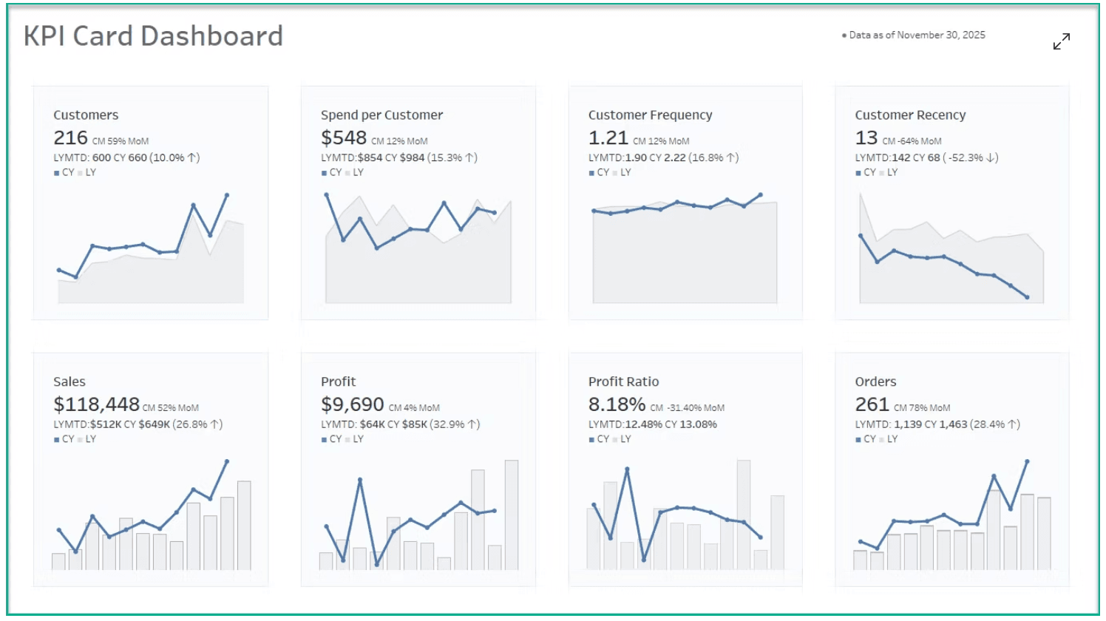Click the LY legend marker in Spend per Customer card
Viewport: 1106px width, 621px height.
(347, 173)
